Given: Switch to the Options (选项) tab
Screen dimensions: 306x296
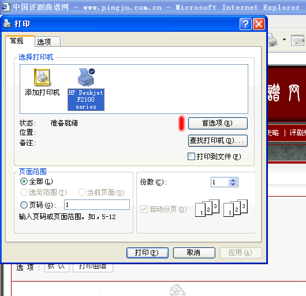Looking at the screenshot, I should (47, 42).
